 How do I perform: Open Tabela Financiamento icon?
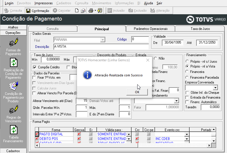(x=14, y=130)
